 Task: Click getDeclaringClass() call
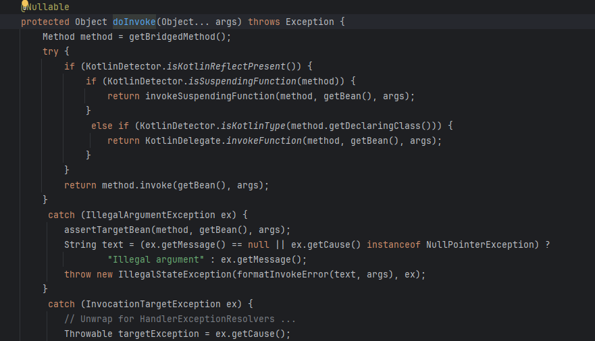(380, 126)
